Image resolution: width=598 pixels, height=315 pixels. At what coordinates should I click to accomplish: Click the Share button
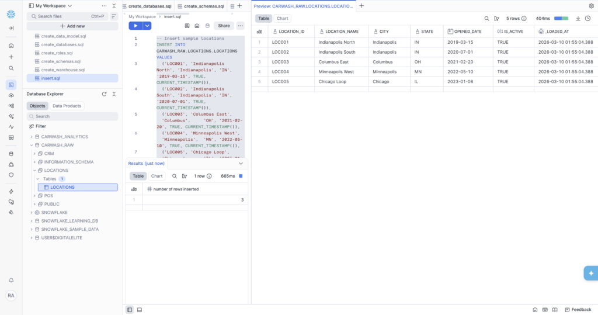(x=224, y=26)
